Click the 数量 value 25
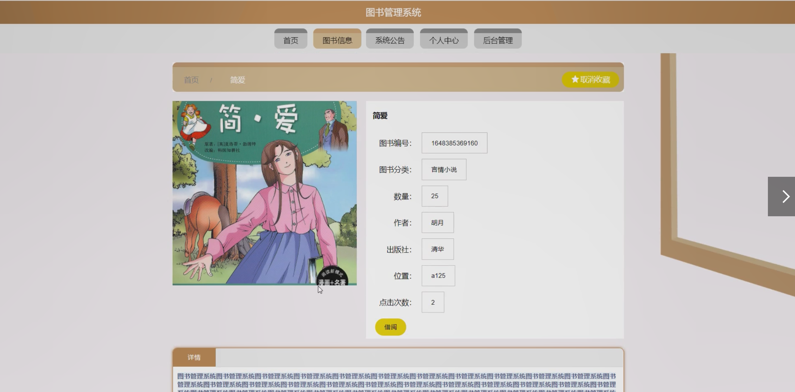The width and height of the screenshot is (795, 392). pos(435,196)
